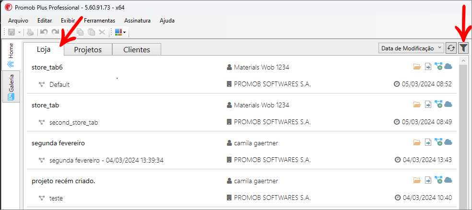Select the teste version row
The image size is (472, 210).
(x=56, y=198)
